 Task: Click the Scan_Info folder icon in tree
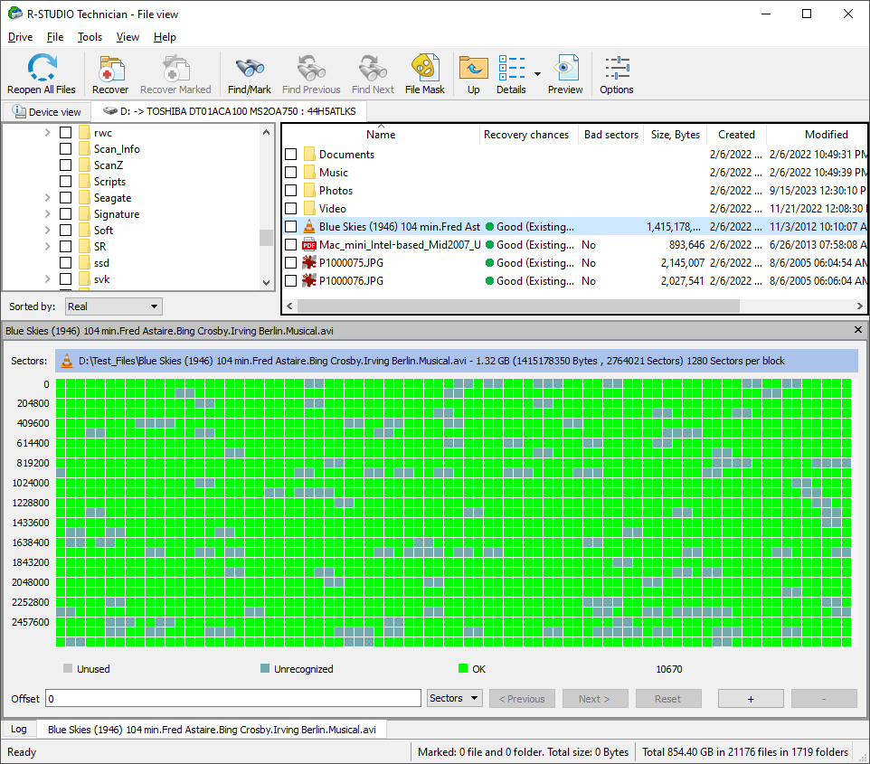coord(84,148)
